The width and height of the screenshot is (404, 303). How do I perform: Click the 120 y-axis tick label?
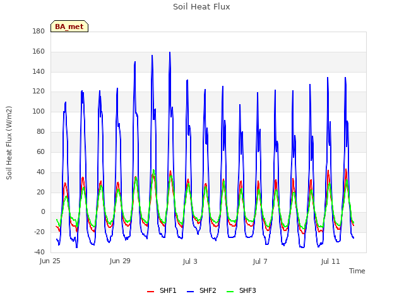pos(39,92)
